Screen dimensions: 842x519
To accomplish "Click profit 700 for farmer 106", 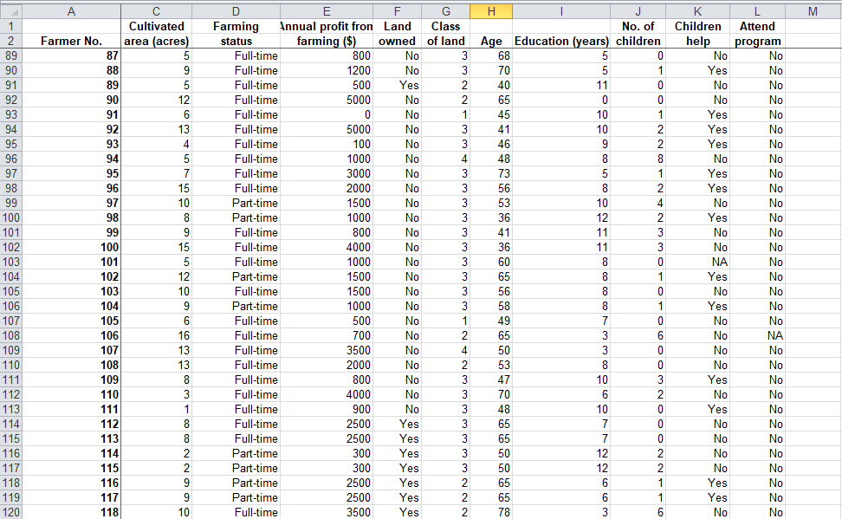I will click(x=327, y=335).
